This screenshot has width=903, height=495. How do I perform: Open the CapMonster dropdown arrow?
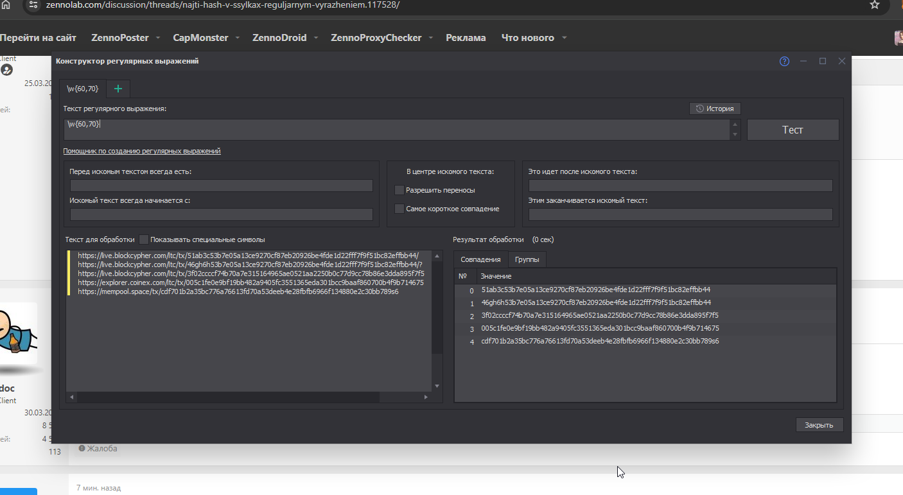[237, 38]
